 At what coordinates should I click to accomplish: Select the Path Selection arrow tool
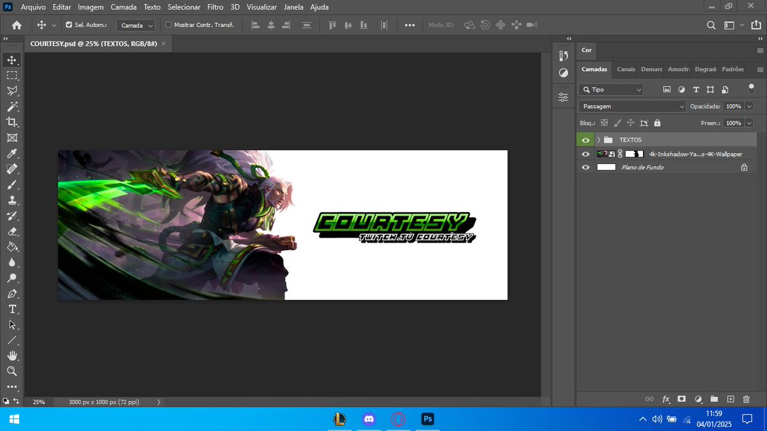click(x=12, y=324)
